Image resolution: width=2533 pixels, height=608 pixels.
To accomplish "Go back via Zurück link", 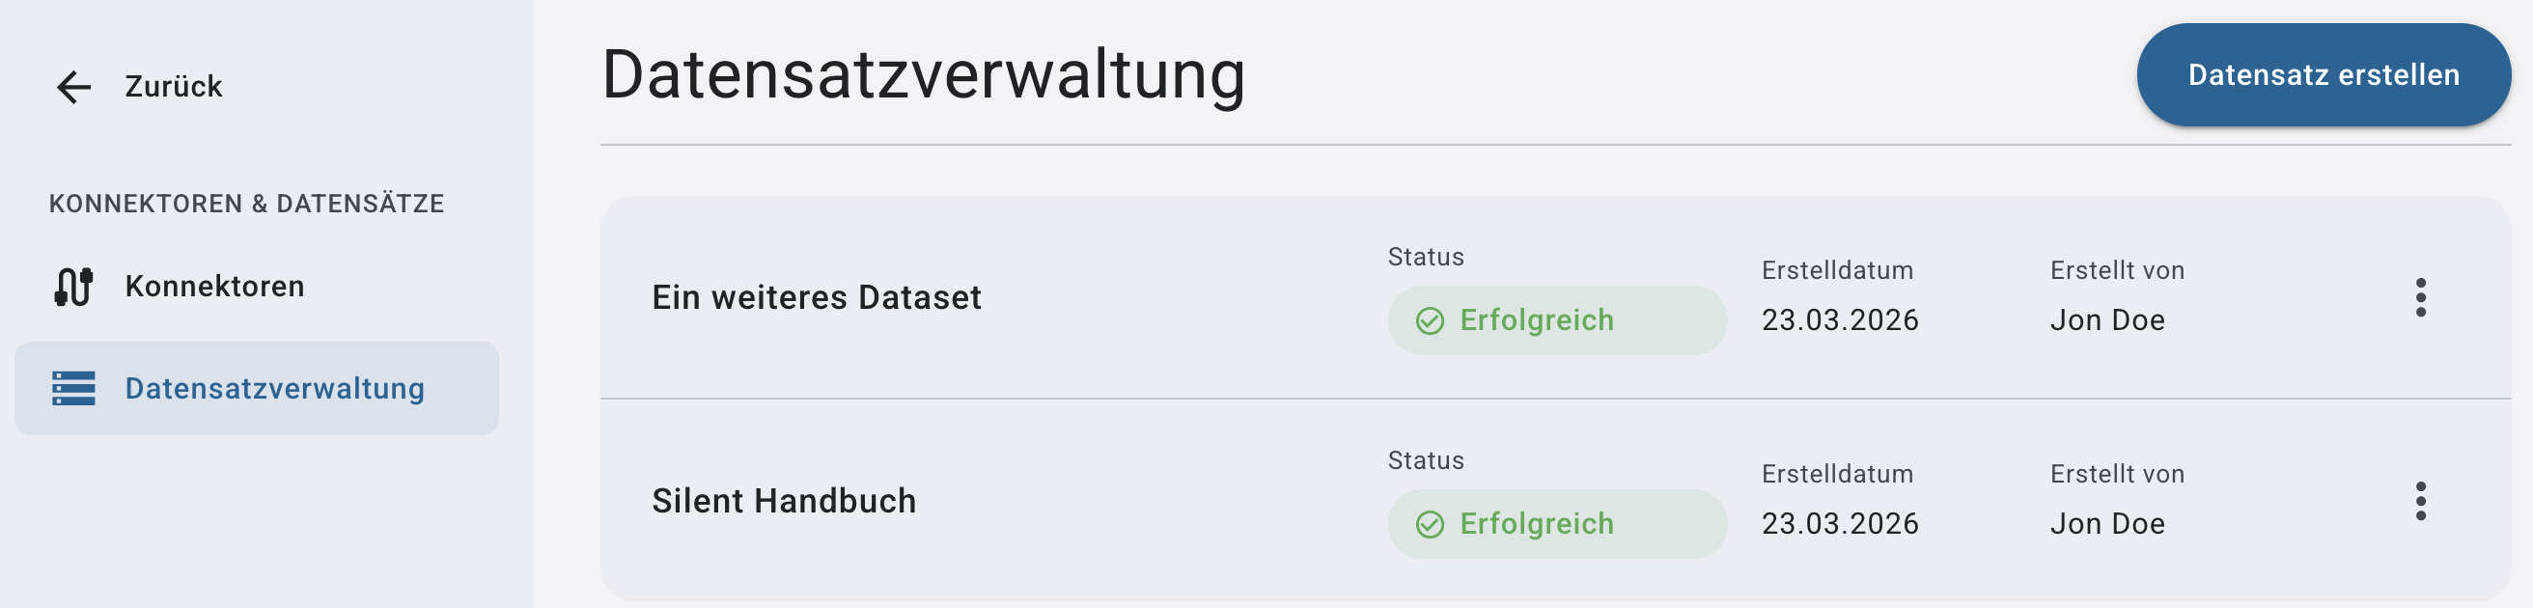I will point(173,87).
